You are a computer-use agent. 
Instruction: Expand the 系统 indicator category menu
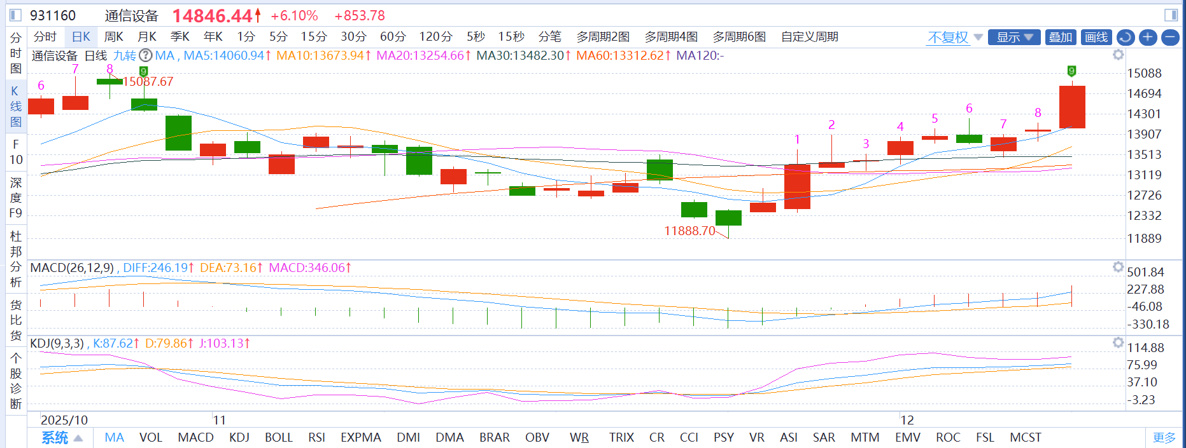(x=62, y=437)
